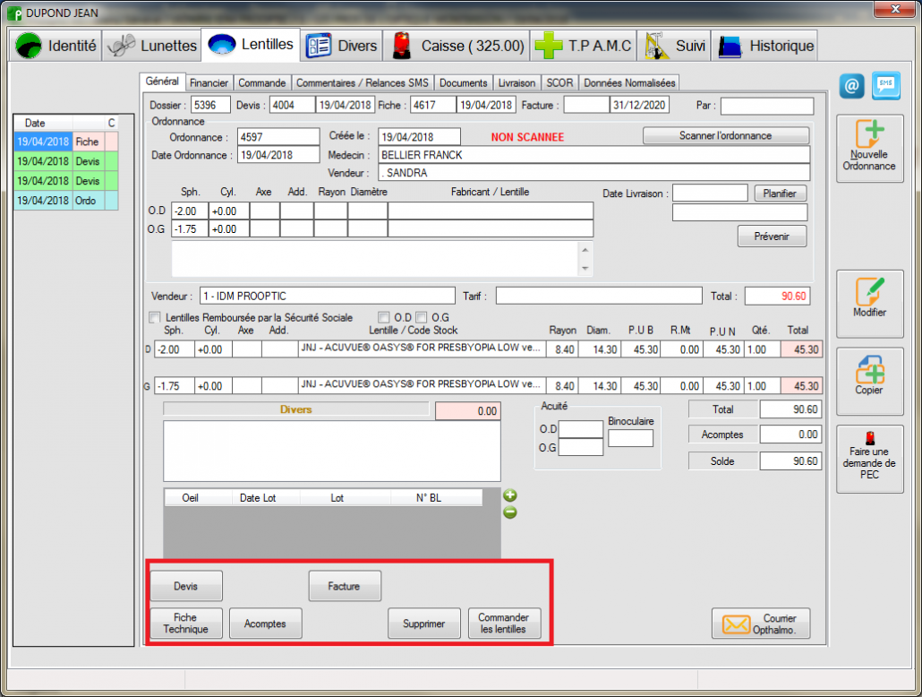
Task: Click the email @ icon
Action: 851,87
